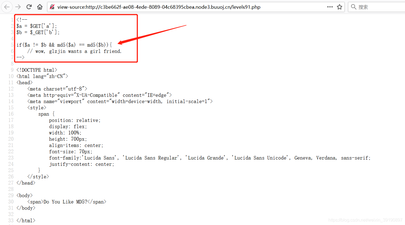Select the font-family Lucida Sans line
405x225 pixels.
coord(210,158)
